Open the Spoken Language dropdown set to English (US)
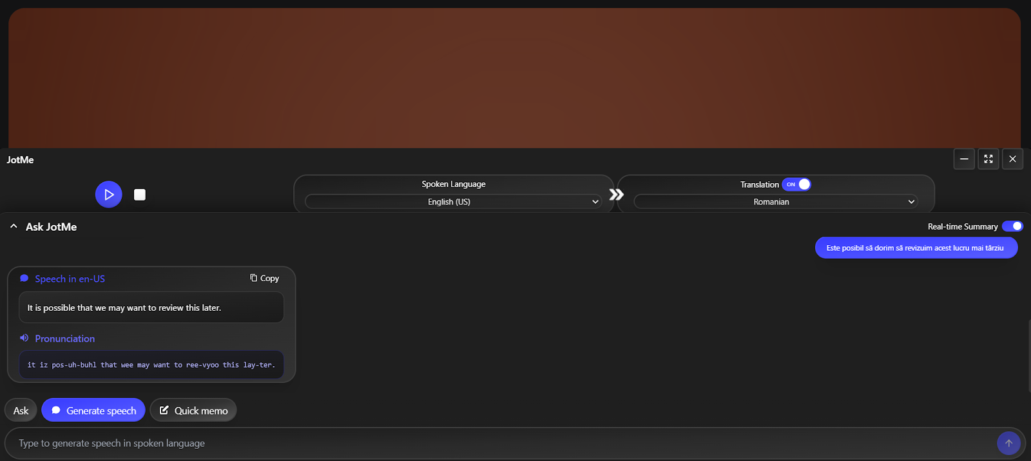The image size is (1031, 461). click(x=453, y=202)
